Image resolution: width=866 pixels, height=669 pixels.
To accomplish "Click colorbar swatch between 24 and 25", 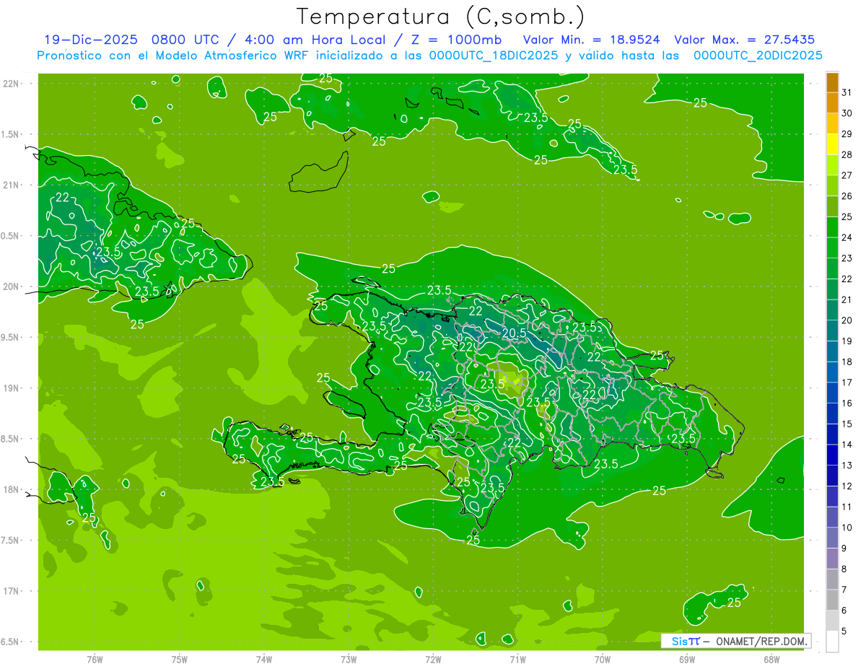I will point(832,227).
